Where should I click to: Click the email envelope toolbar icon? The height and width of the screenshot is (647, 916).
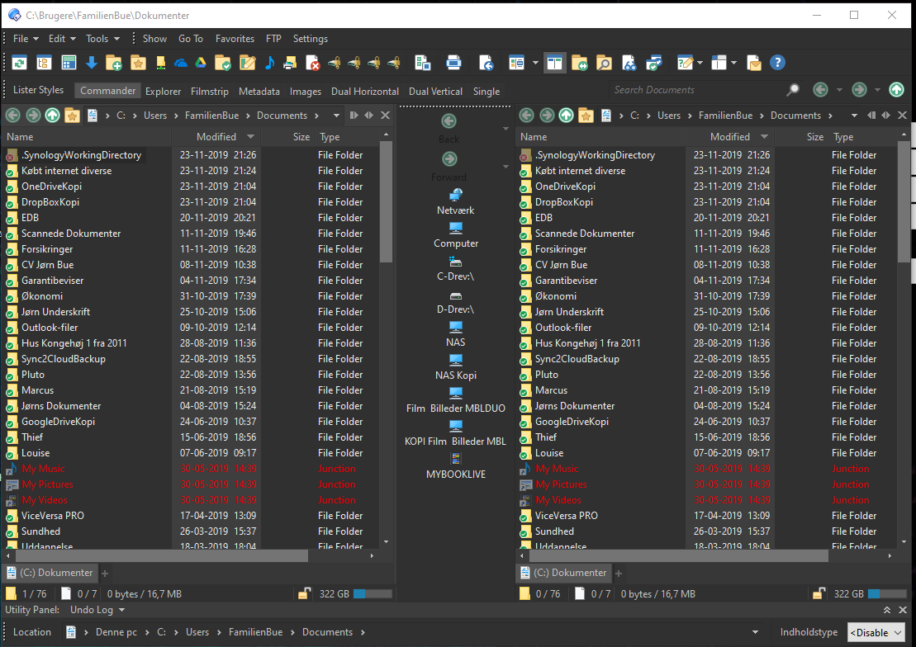click(754, 63)
